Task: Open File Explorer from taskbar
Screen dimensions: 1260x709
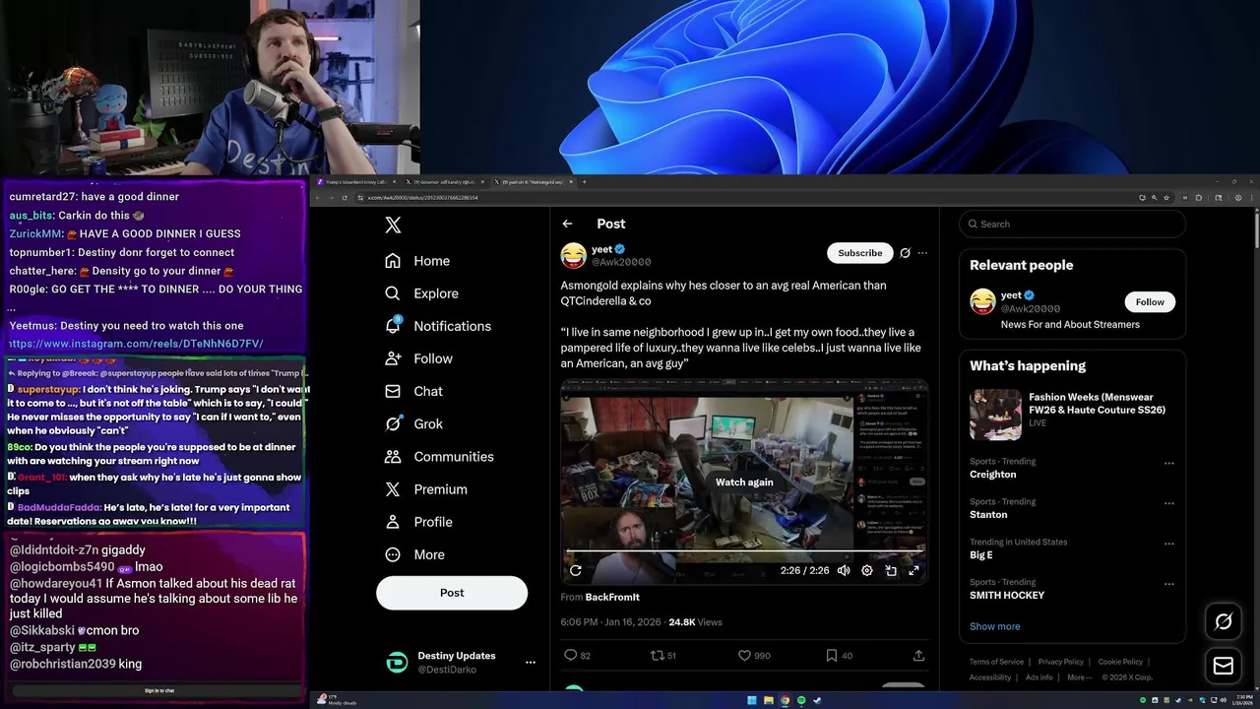Action: (769, 700)
